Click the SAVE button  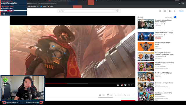pos(127,95)
